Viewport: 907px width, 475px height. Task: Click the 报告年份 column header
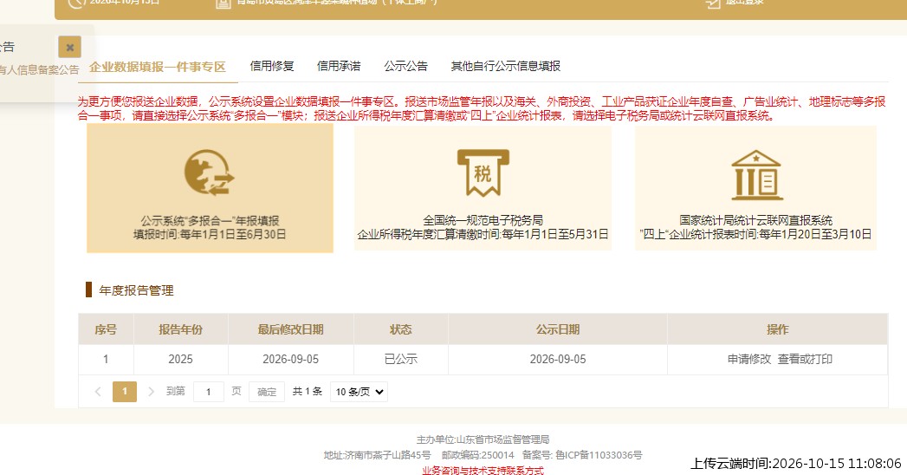(x=180, y=329)
